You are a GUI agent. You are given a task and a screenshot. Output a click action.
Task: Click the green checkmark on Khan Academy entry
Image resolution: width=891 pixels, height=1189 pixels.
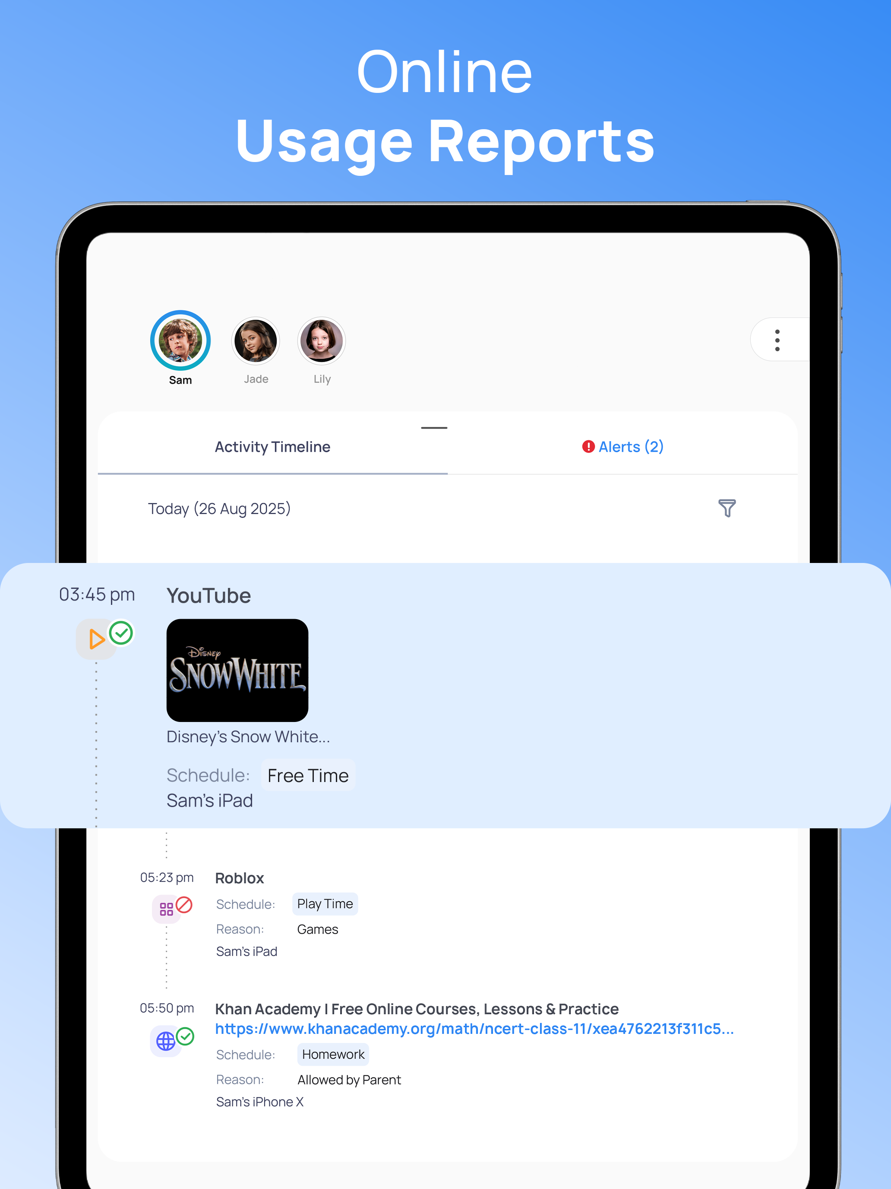tap(185, 1036)
